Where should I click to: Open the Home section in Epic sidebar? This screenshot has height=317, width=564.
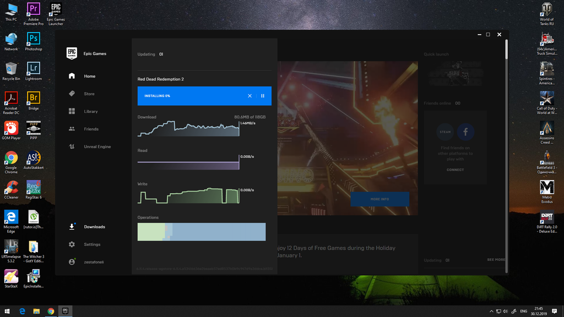90,76
